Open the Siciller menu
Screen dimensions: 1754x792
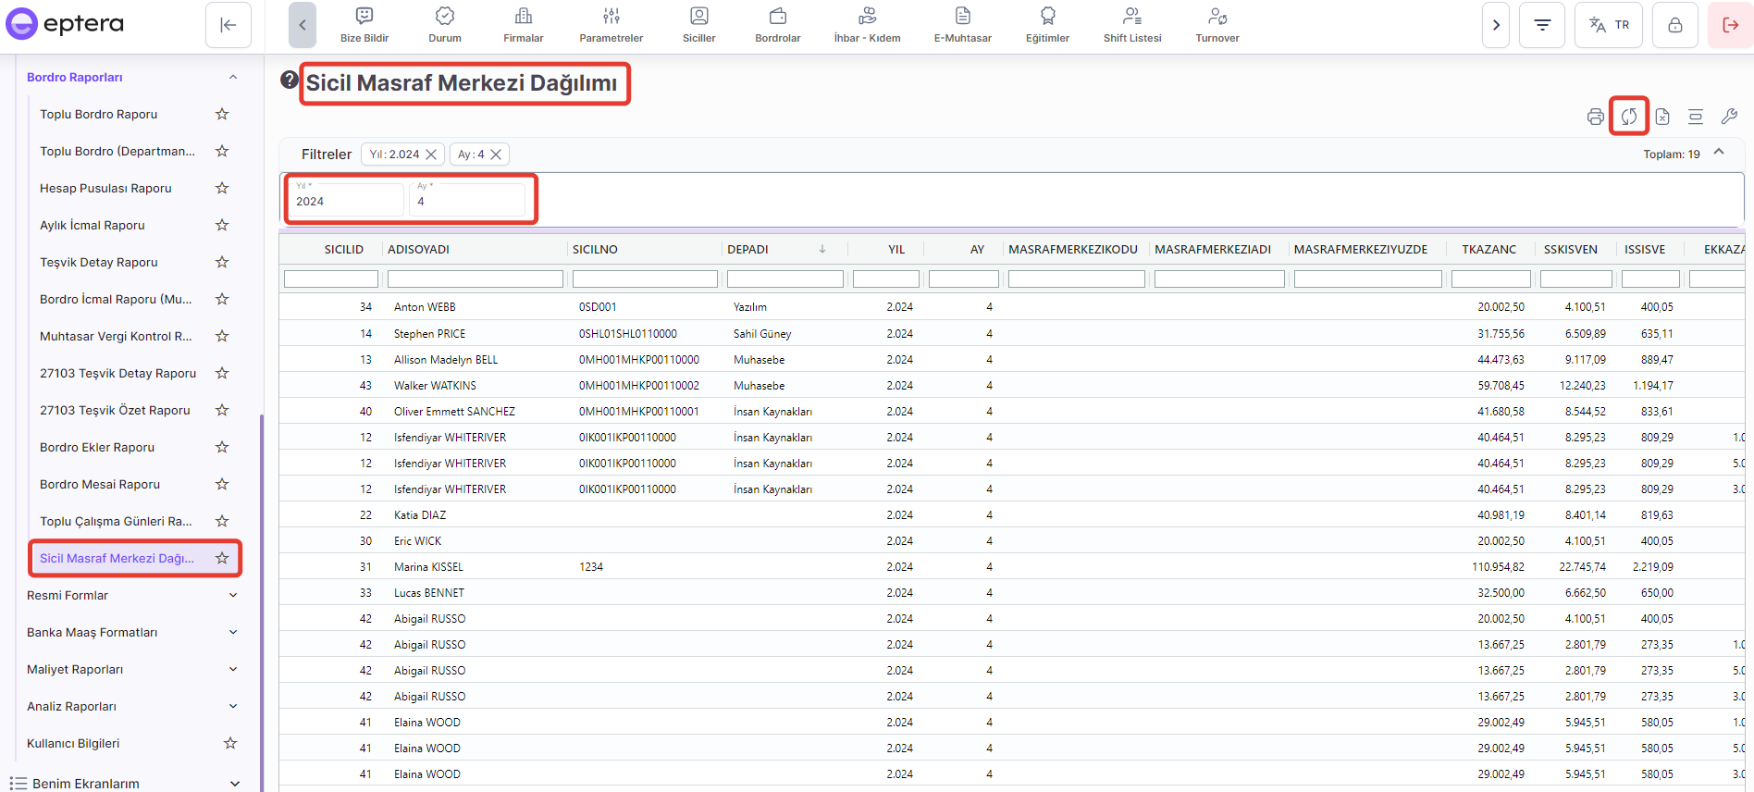[698, 25]
